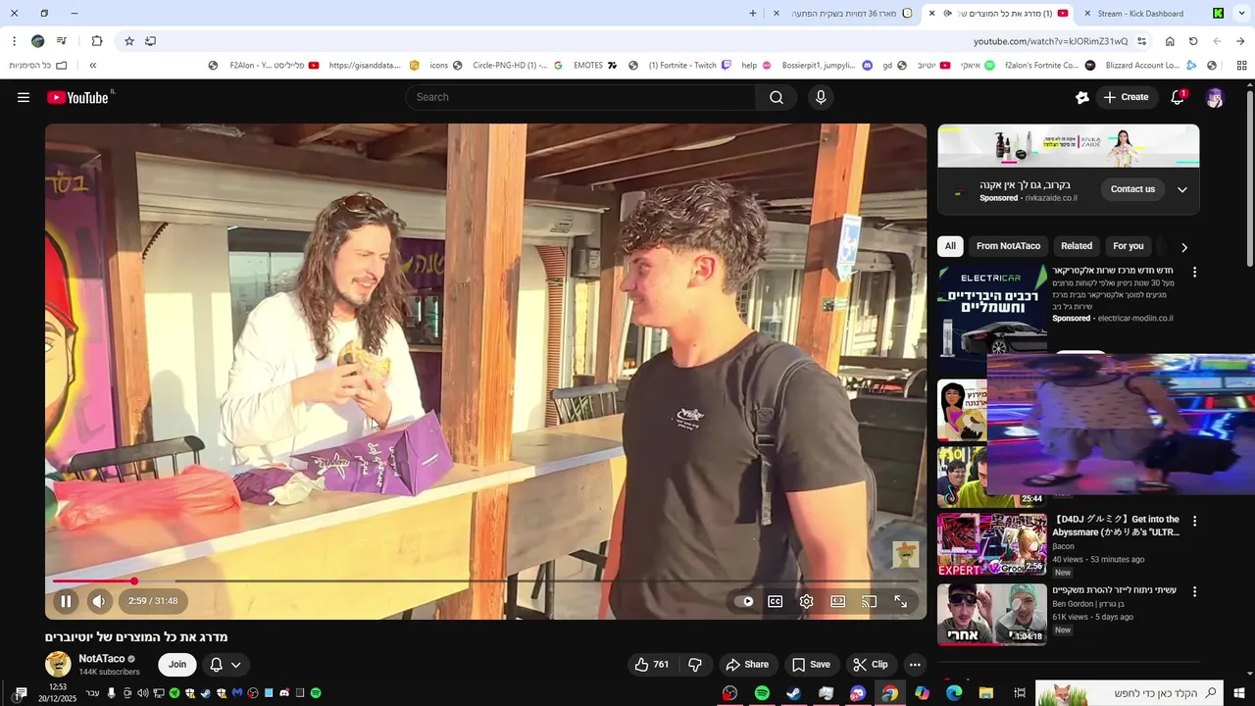The image size is (1255, 706).
Task: Seek on the video progress bar
Action: tap(485, 581)
